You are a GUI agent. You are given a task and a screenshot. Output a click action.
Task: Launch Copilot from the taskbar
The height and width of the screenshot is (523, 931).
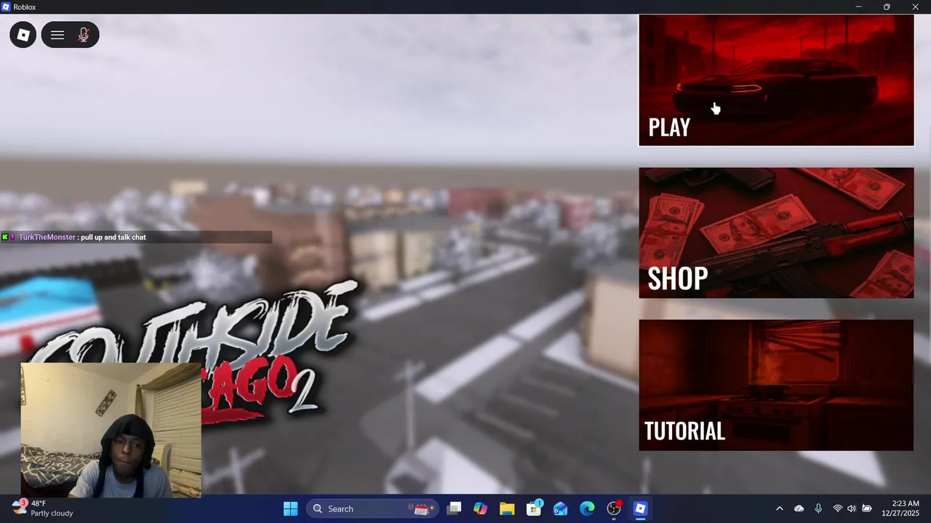tap(480, 508)
